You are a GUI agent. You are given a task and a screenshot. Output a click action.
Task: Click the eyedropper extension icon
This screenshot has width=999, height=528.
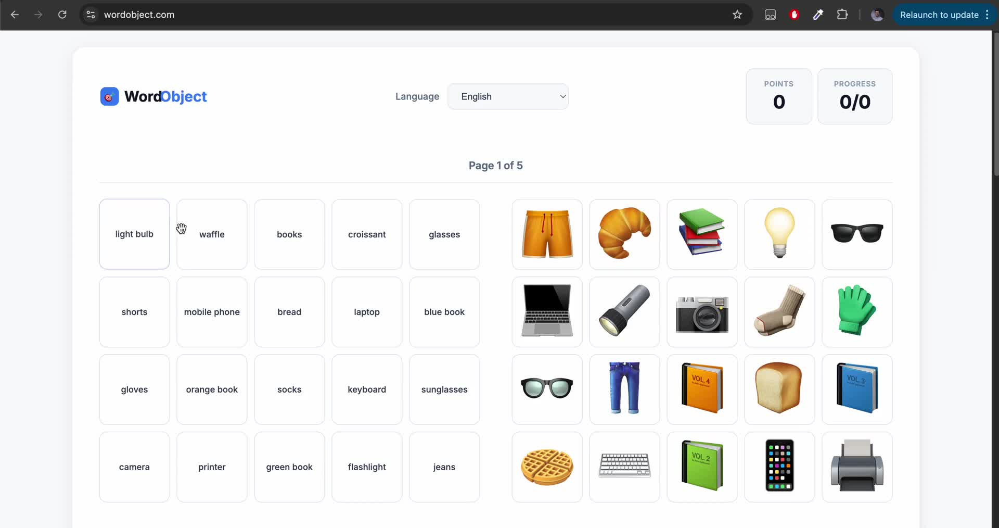coord(818,15)
